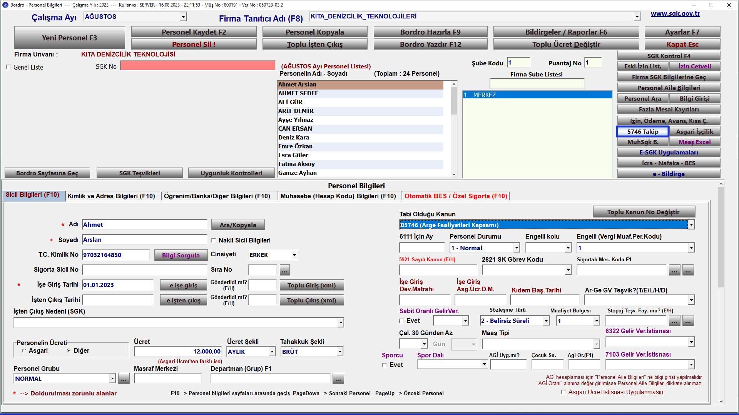This screenshot has width=739, height=415.
Task: Switch to Kimlik ve Adres Bilgileri tab
Action: [x=111, y=196]
